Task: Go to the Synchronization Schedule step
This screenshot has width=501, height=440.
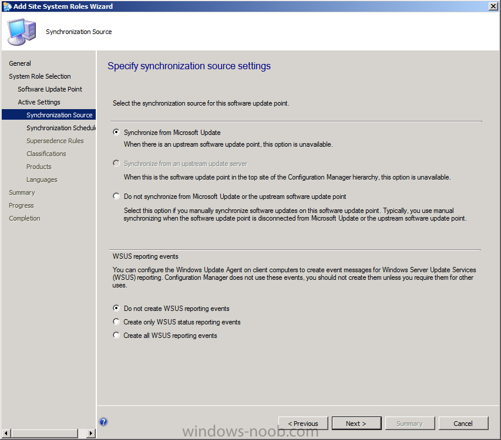Action: point(61,128)
